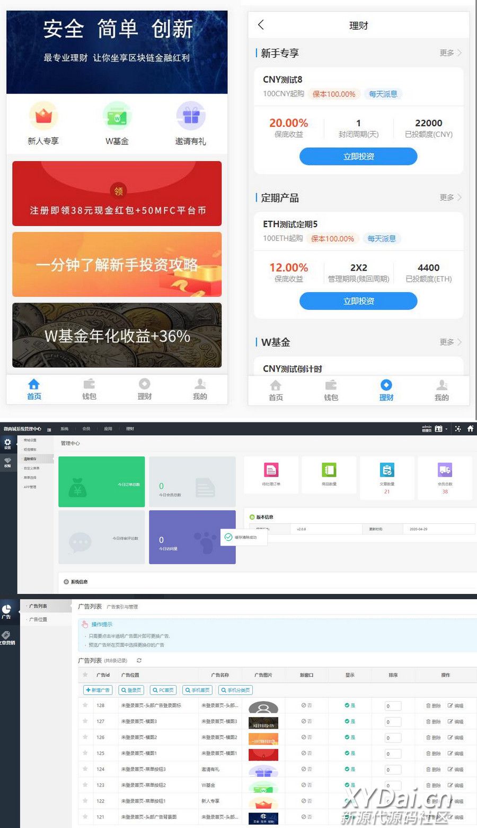Switch to 会员 menu in admin header

(x=86, y=429)
